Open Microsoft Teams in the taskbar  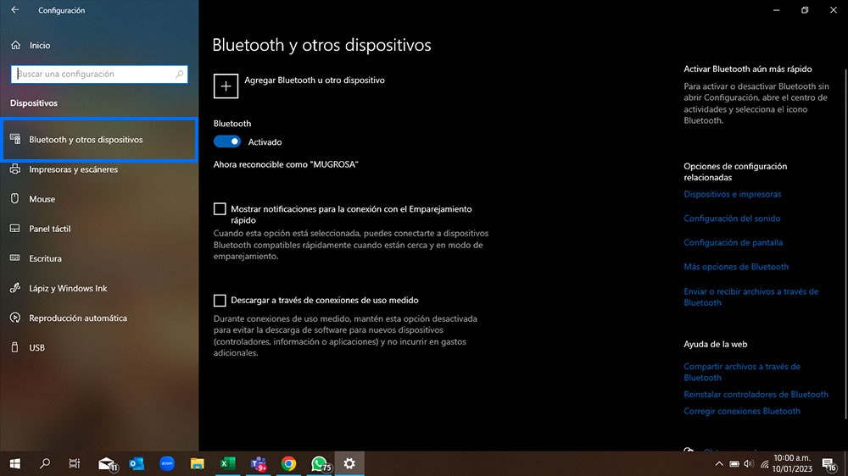coord(258,463)
